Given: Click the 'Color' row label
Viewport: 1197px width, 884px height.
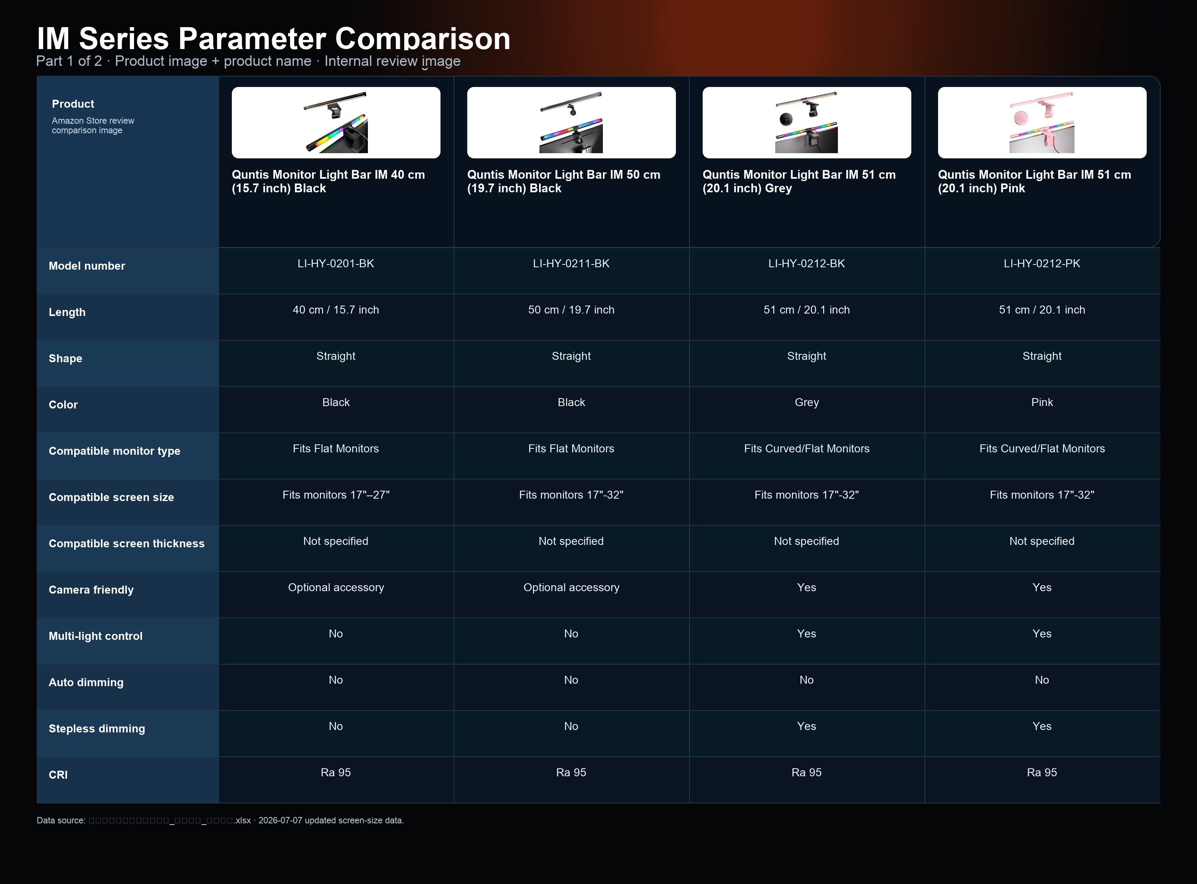Looking at the screenshot, I should pos(63,405).
